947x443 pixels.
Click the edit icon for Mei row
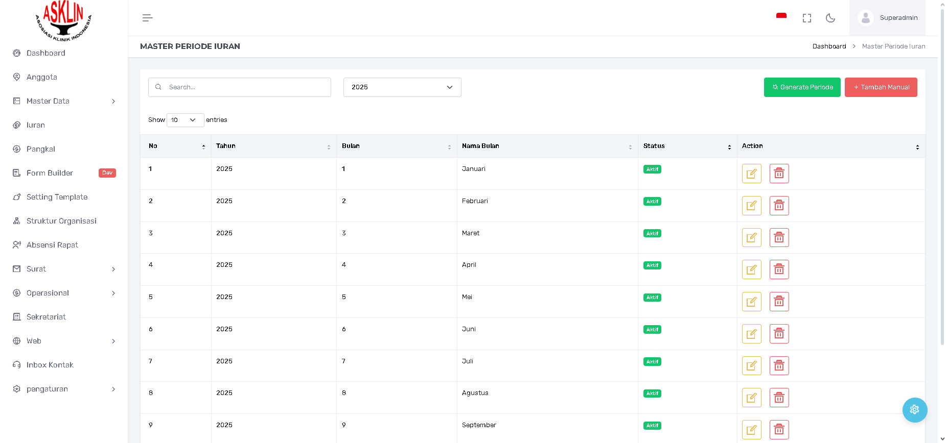tap(751, 302)
